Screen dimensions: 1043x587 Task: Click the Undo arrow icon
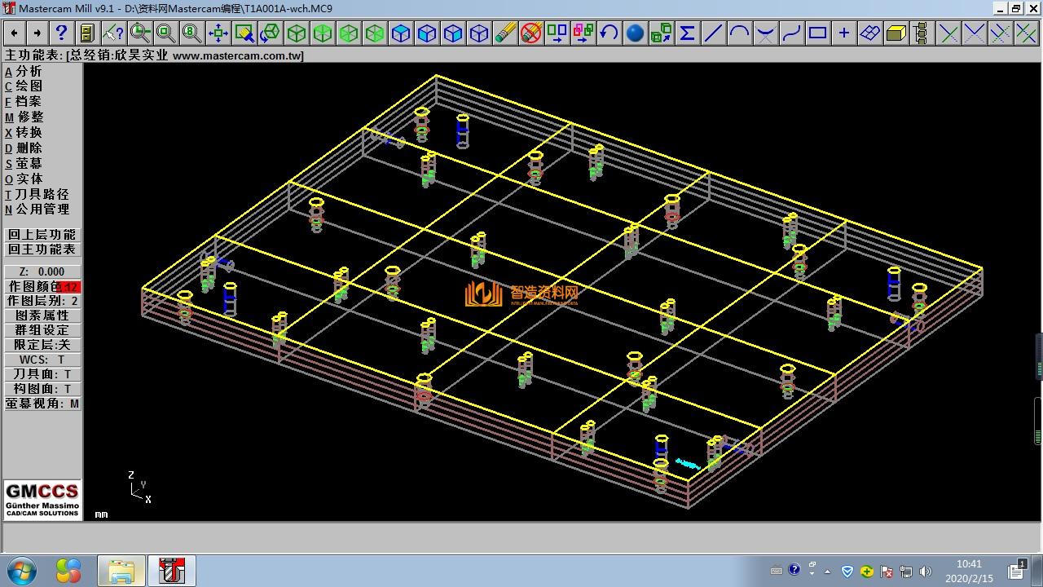click(x=609, y=33)
